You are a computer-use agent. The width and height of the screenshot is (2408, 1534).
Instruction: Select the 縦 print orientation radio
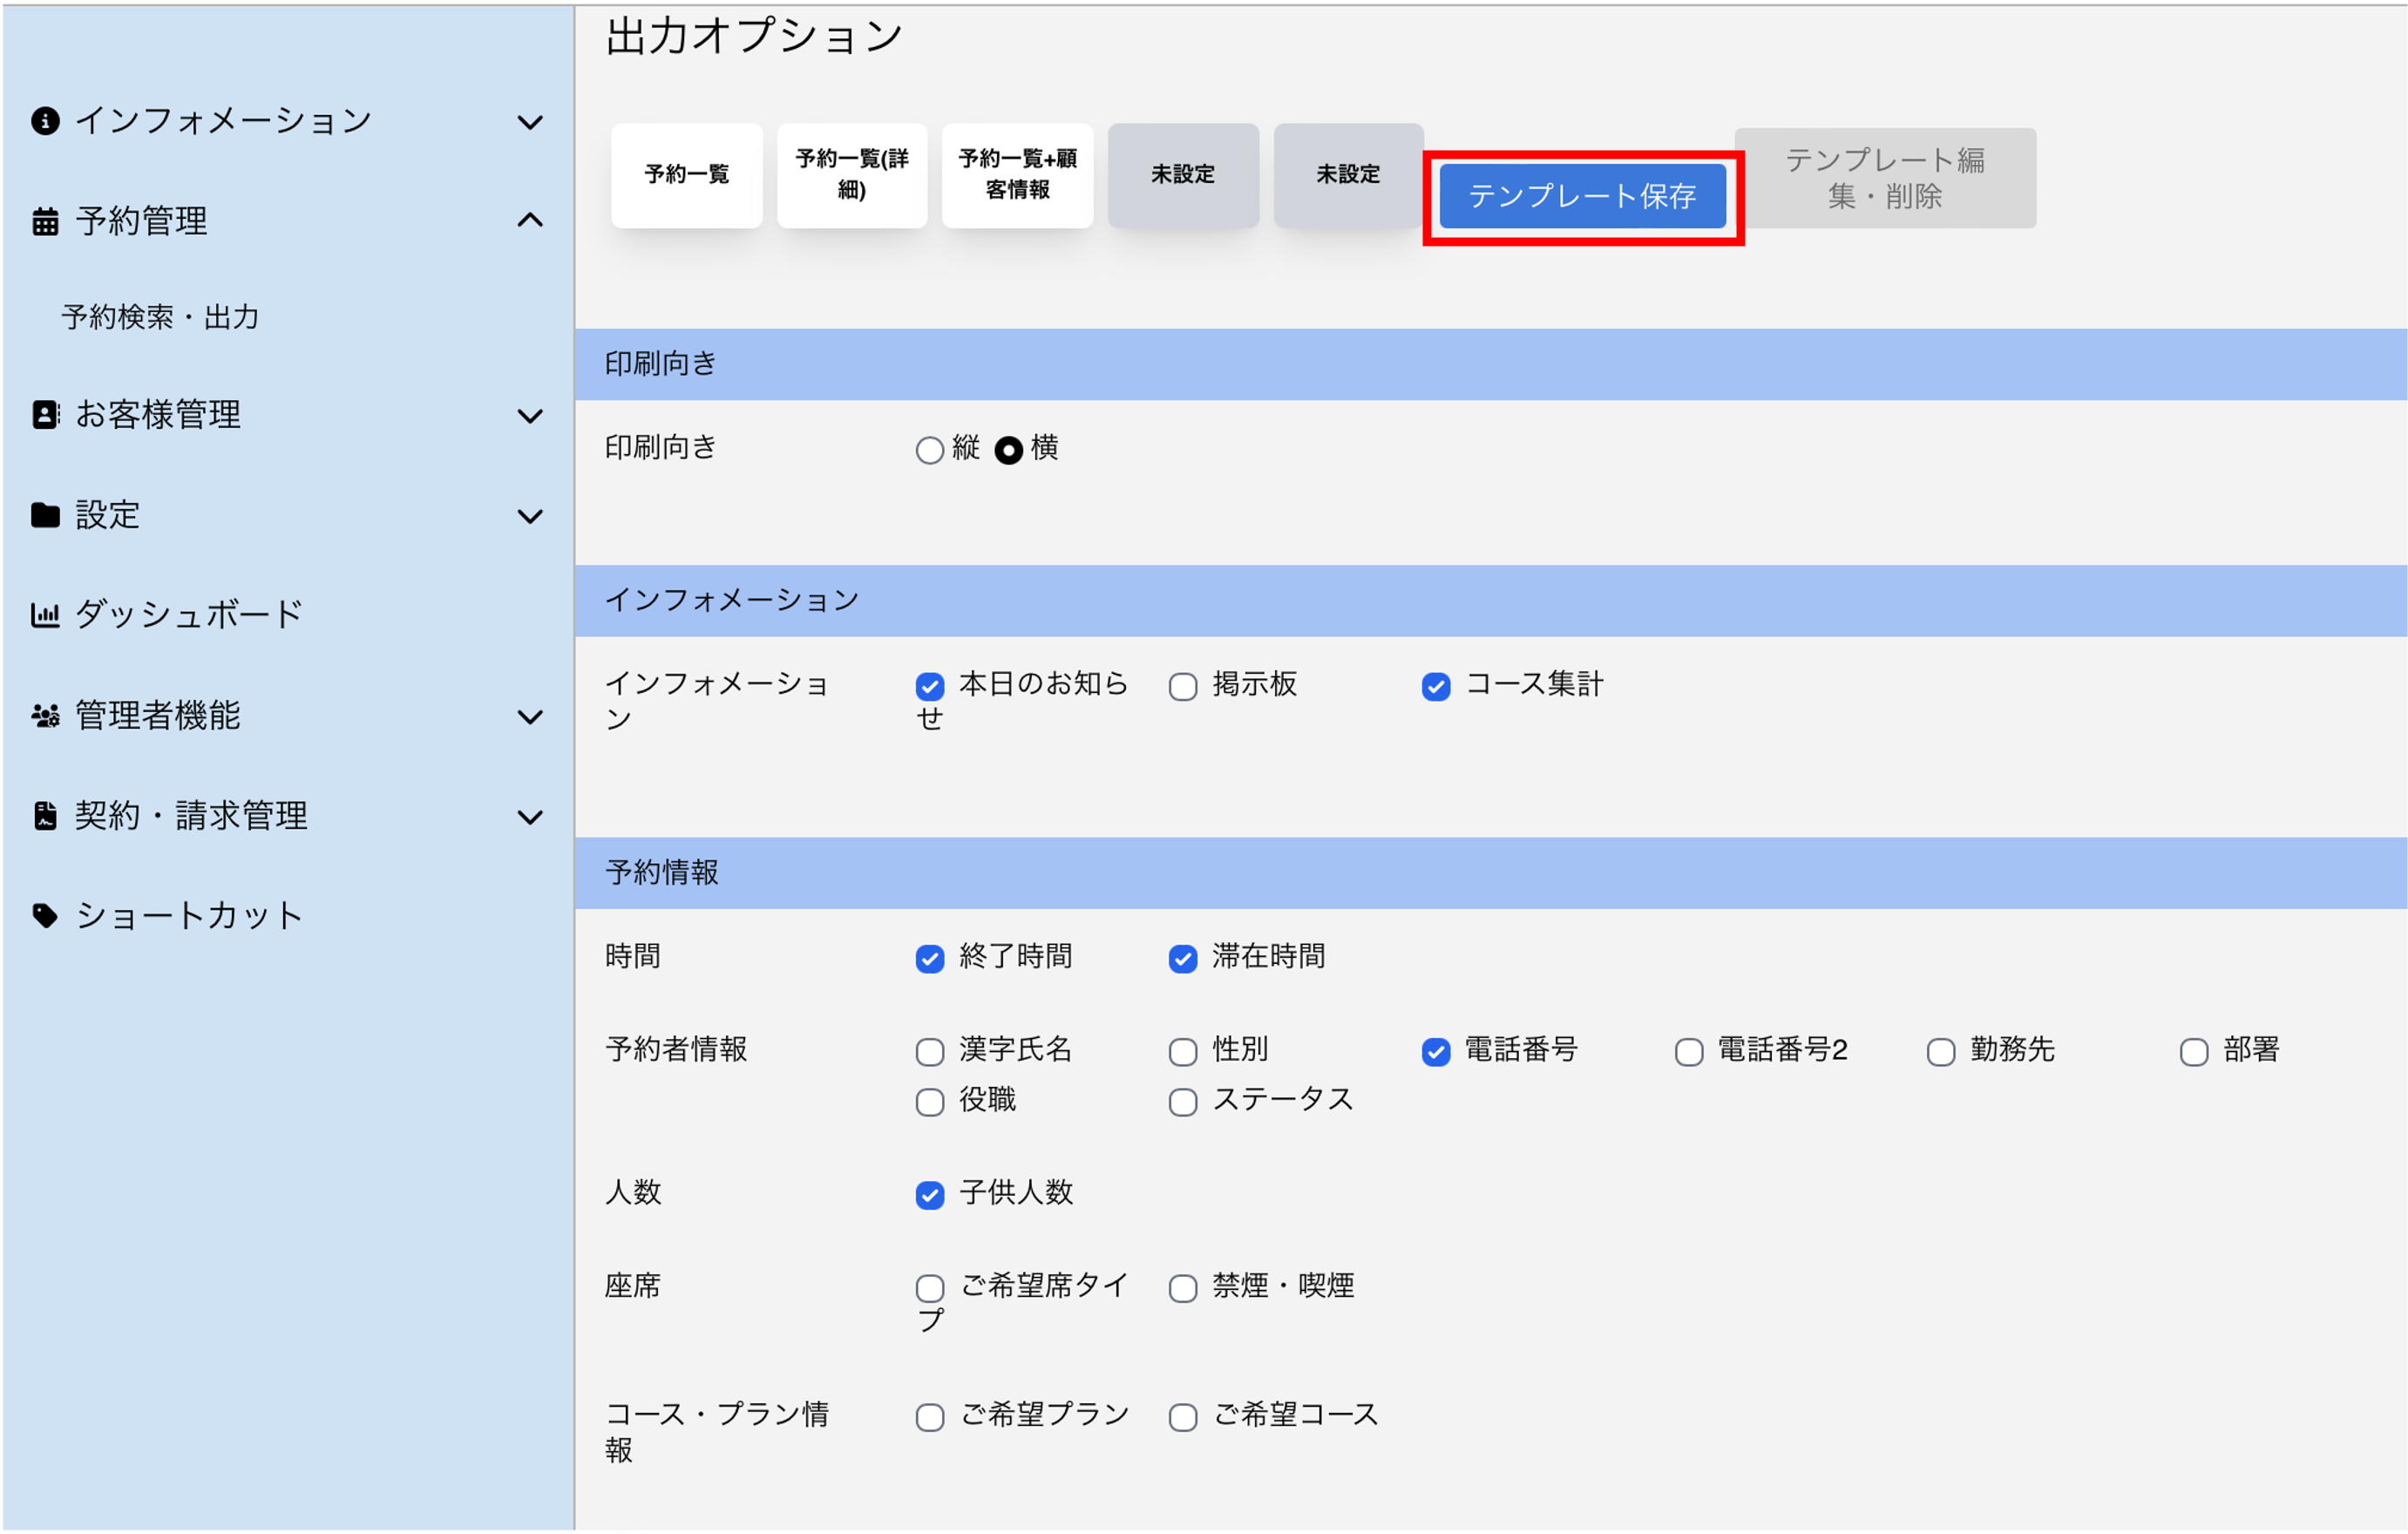tap(930, 451)
